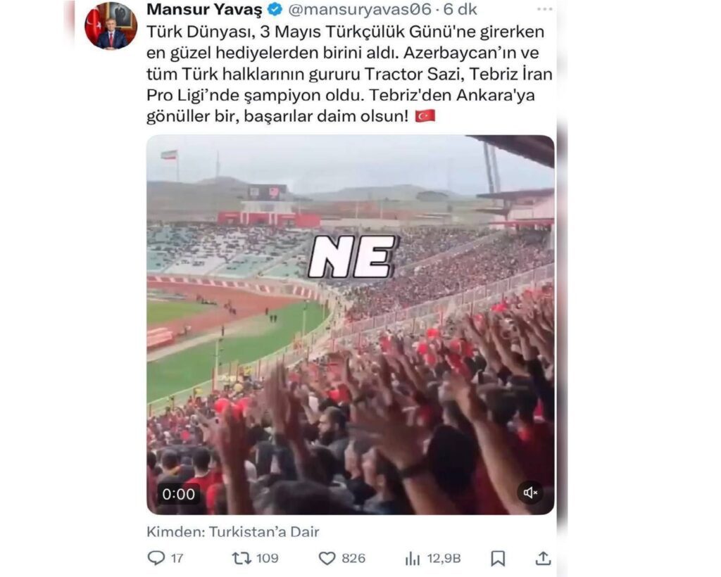Retweet using the repost arrows icon
Image resolution: width=721 pixels, height=577 pixels.
pos(241,558)
